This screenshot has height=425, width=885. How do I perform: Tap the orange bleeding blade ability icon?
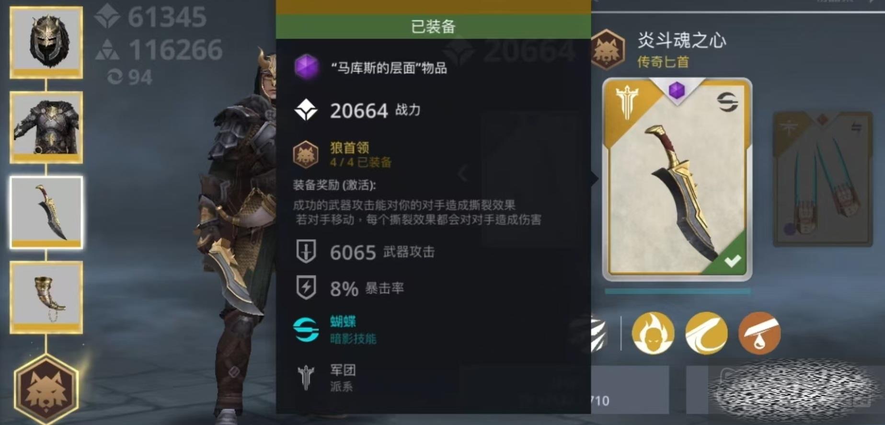pos(759,333)
